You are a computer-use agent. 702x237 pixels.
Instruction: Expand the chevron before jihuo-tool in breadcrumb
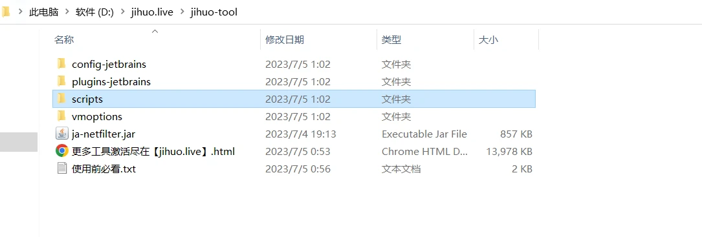[182, 12]
